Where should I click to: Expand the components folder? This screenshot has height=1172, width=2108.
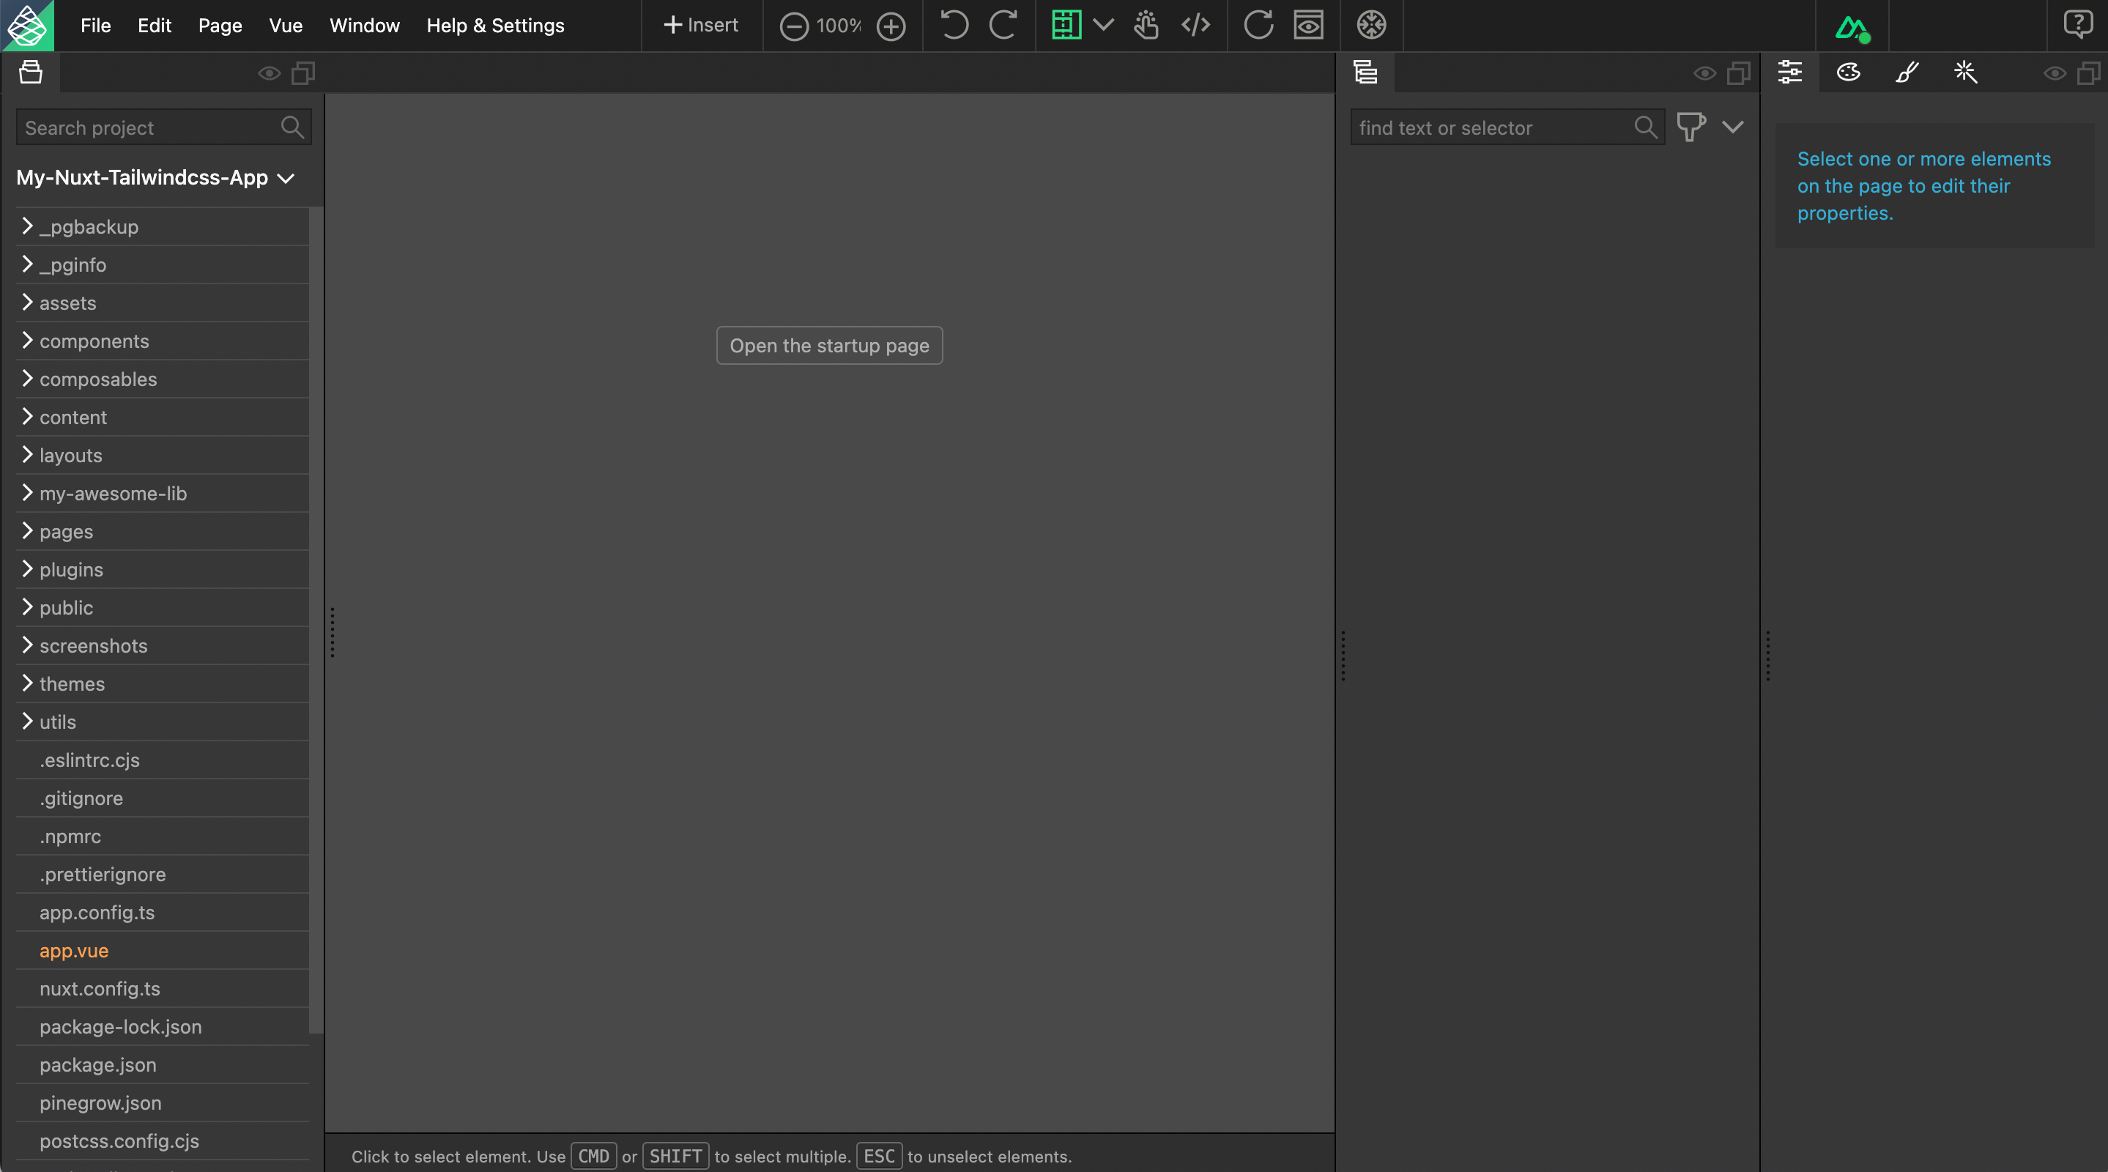coord(27,341)
